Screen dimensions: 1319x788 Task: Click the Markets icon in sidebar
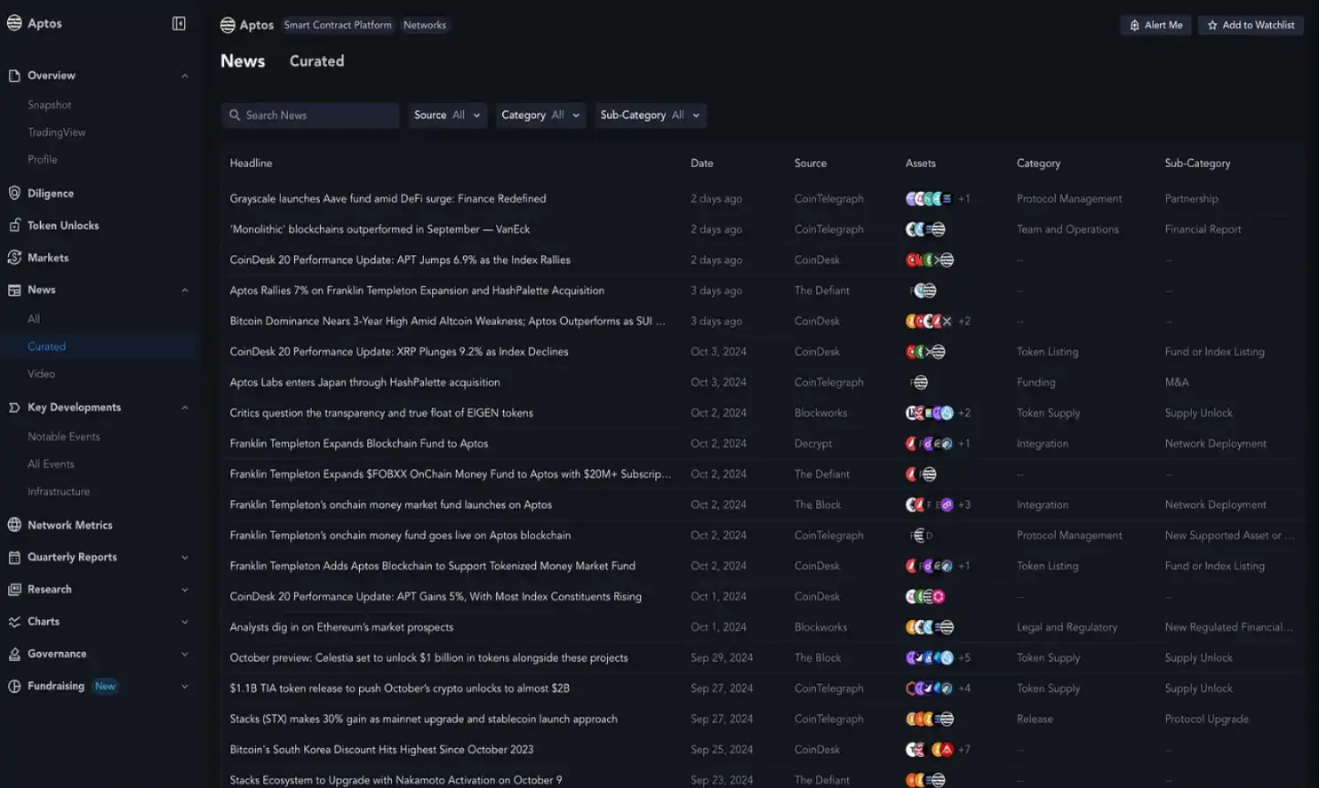(14, 258)
